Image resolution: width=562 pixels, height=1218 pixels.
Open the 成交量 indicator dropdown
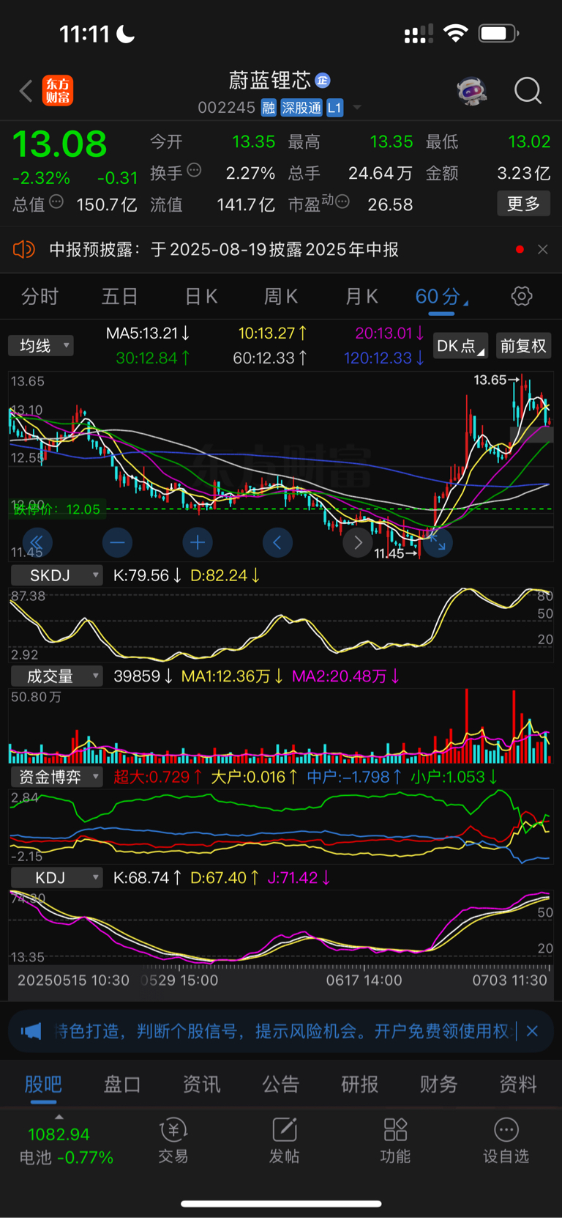click(x=56, y=676)
